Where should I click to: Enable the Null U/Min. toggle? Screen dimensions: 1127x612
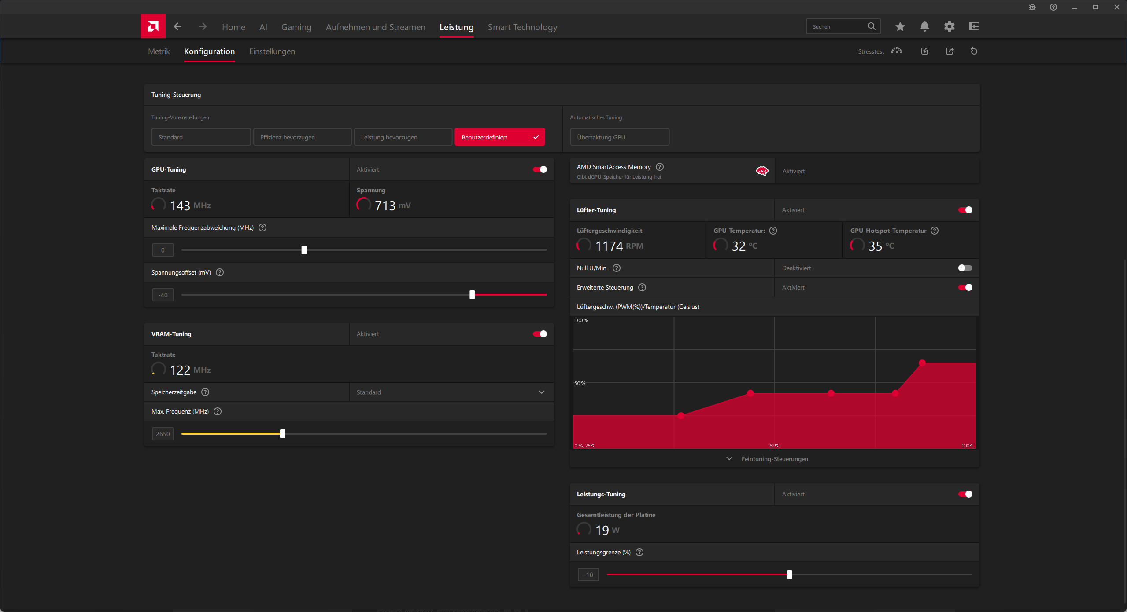(965, 268)
